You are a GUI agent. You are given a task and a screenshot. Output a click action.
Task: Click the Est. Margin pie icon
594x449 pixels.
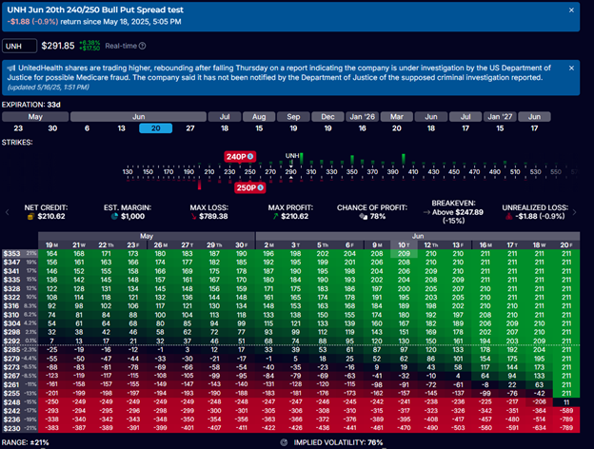click(114, 217)
